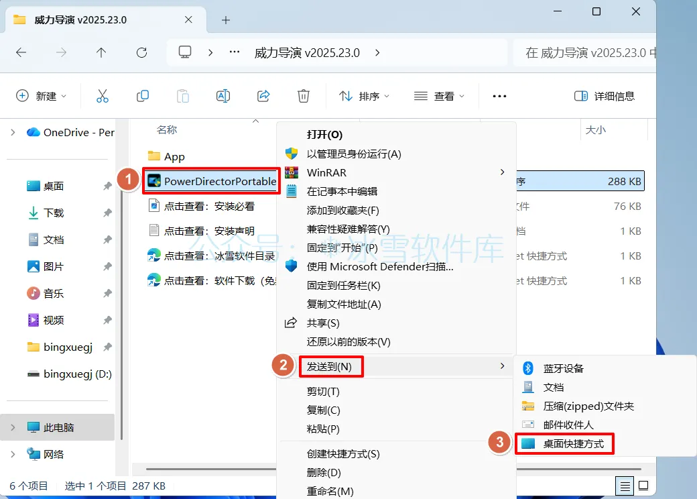Toggle the 详细信息 details pane
The image size is (697, 499).
(605, 96)
